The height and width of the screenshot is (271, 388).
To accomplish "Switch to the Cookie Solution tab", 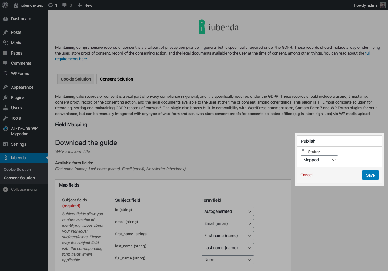I will [75, 79].
